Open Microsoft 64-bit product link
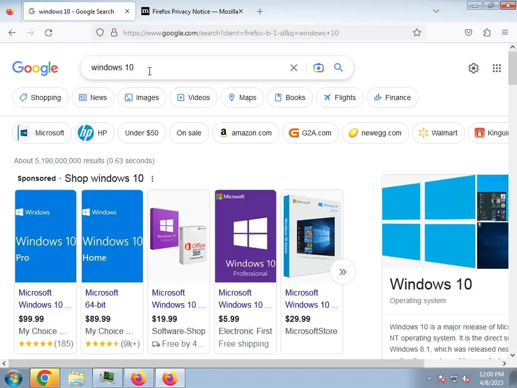Viewport: 517px width, 388px height. click(101, 299)
